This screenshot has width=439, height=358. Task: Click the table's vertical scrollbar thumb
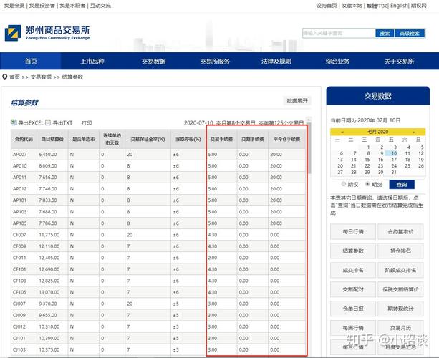click(x=309, y=147)
